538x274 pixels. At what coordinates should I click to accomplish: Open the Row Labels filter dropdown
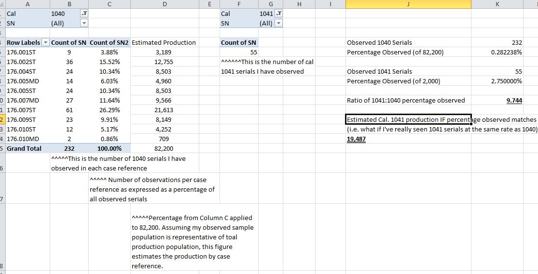[46, 42]
